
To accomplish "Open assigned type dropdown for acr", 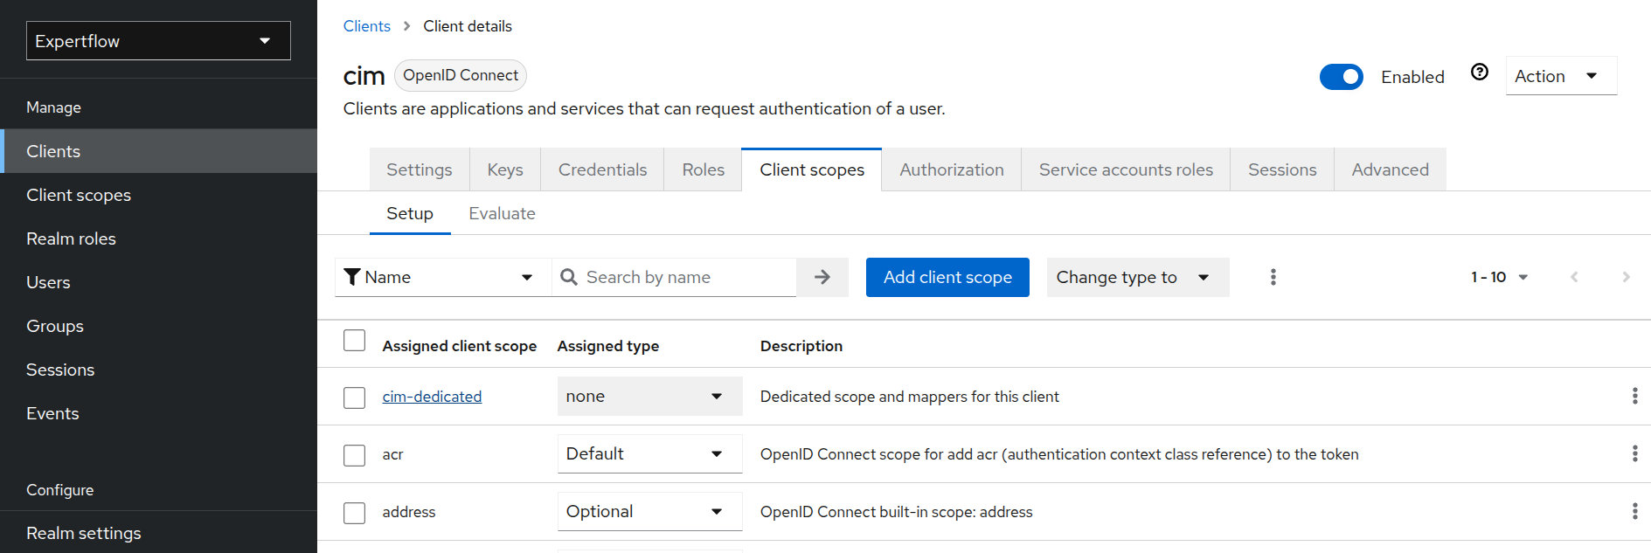I will coord(649,454).
